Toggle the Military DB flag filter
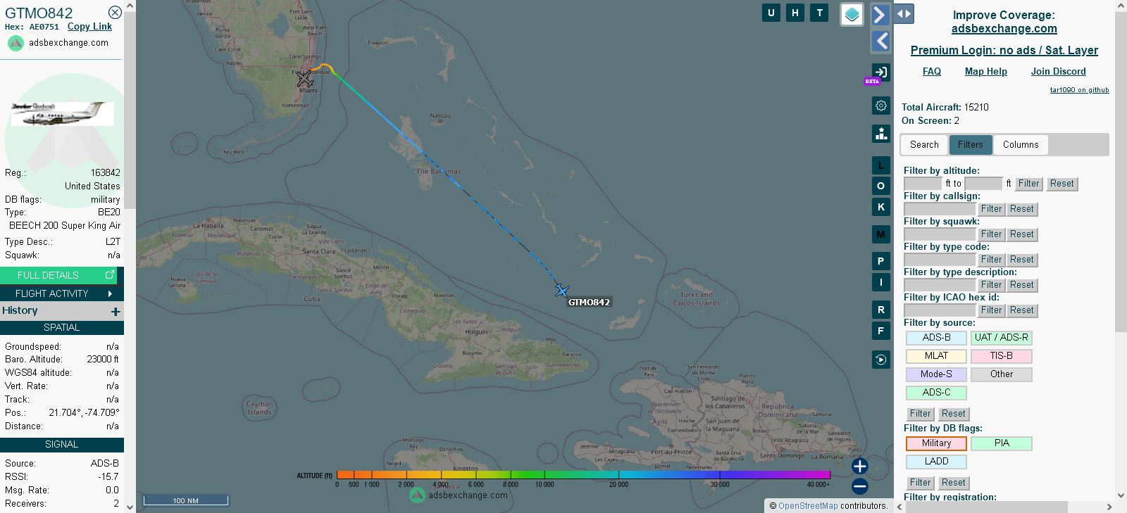This screenshot has height=513, width=1127. [x=936, y=443]
